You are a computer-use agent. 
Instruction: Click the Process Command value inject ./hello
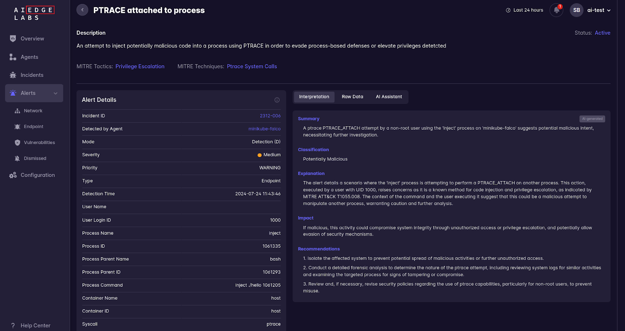[258, 285]
